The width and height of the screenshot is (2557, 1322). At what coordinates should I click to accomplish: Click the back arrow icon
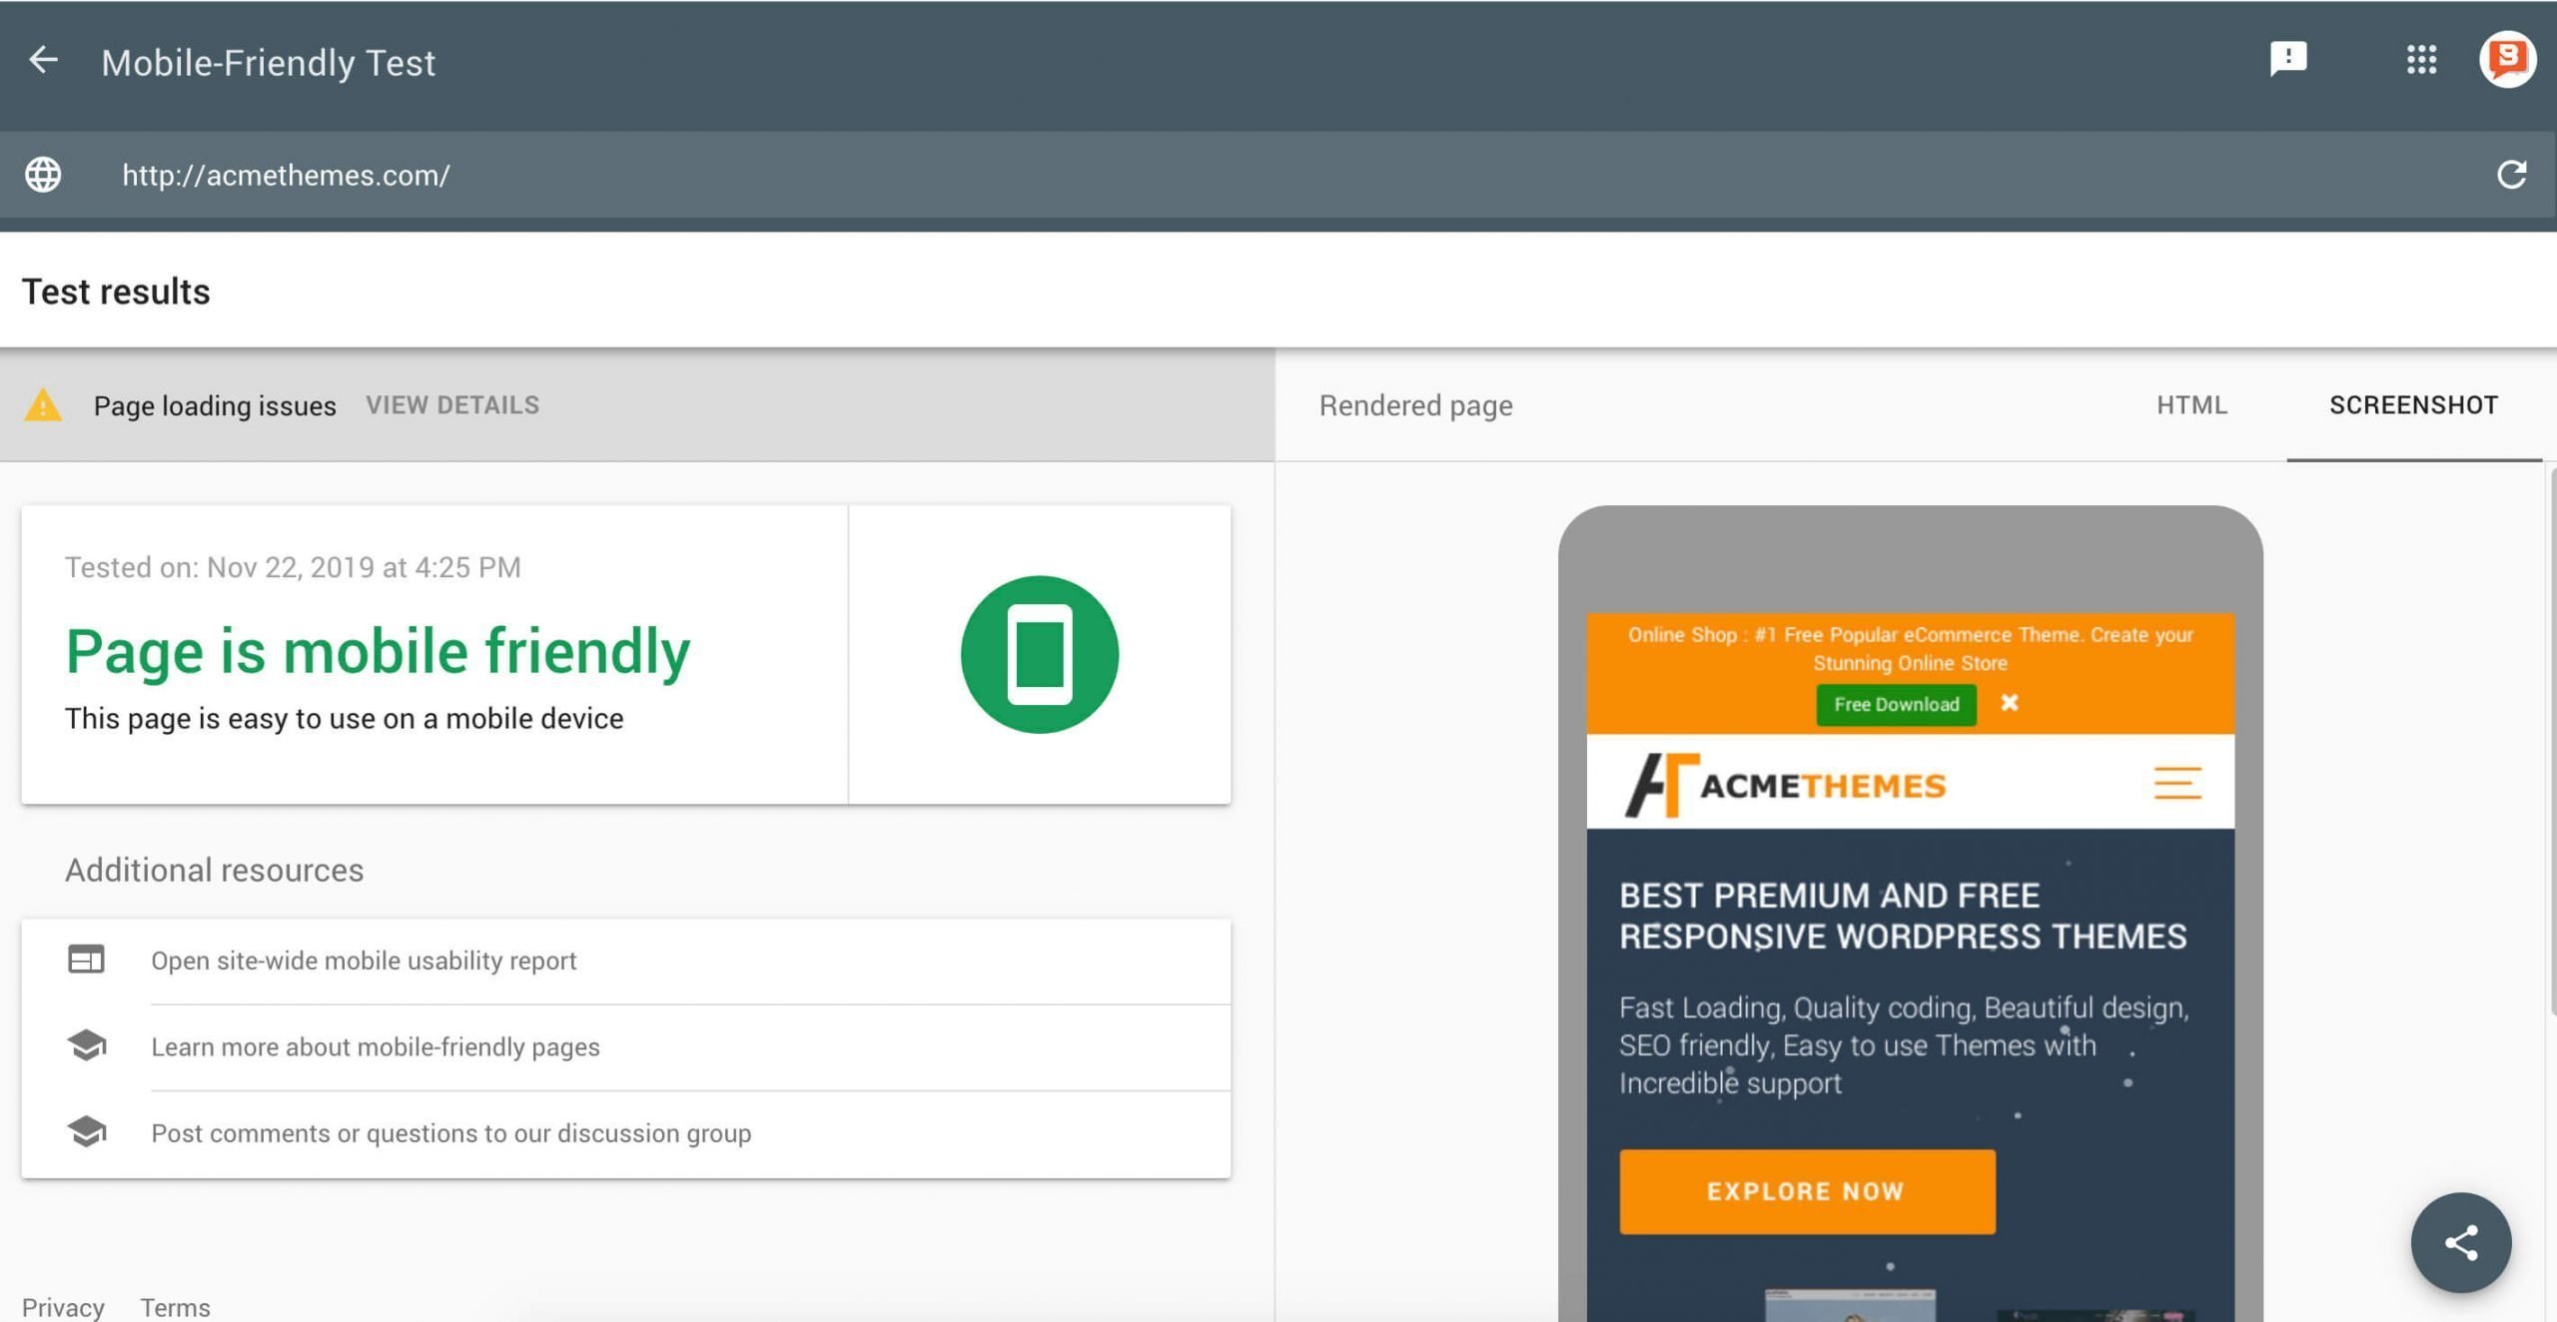tap(43, 60)
